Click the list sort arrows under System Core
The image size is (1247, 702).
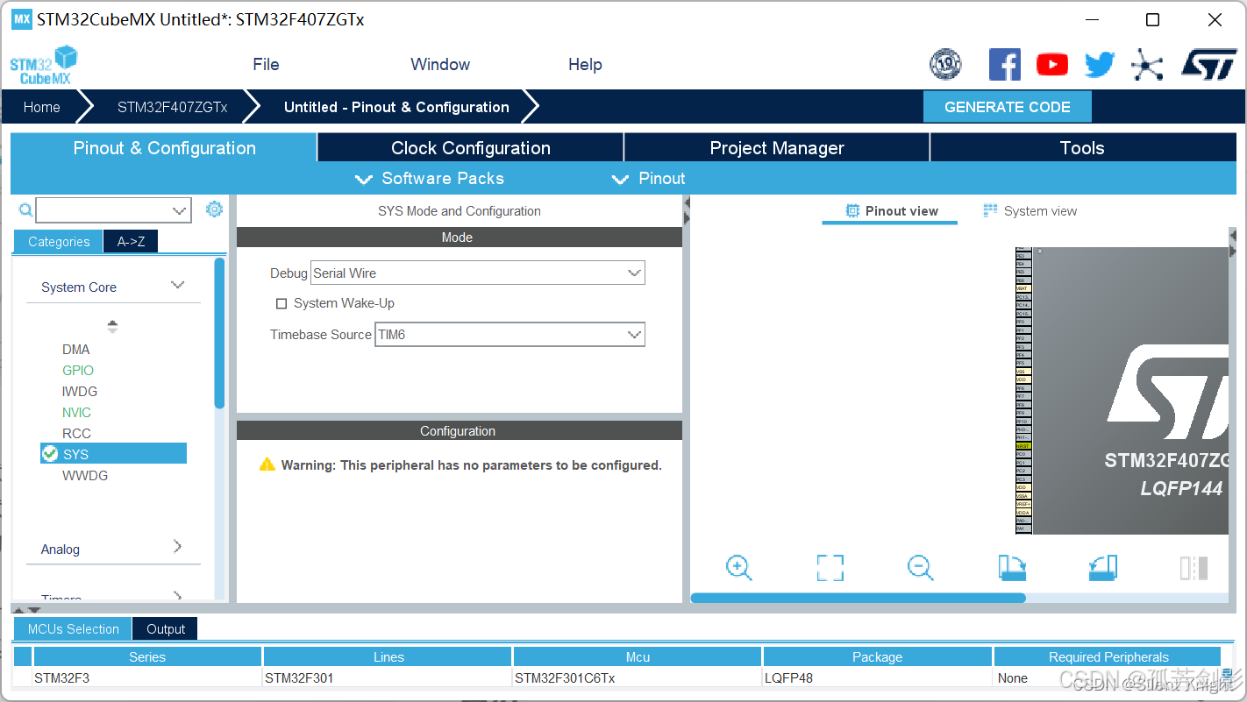click(112, 327)
